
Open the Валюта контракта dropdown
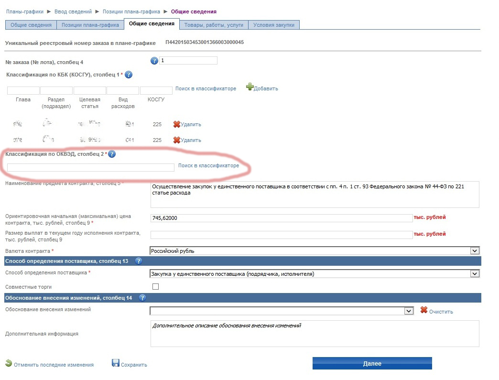(x=474, y=250)
